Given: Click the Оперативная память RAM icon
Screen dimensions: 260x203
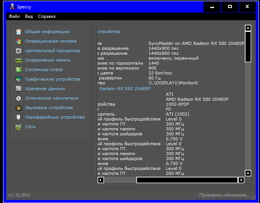Looking at the screenshot, I should point(19,60).
